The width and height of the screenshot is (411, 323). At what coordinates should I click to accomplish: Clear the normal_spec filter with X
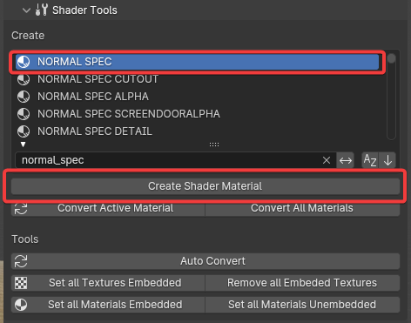327,160
